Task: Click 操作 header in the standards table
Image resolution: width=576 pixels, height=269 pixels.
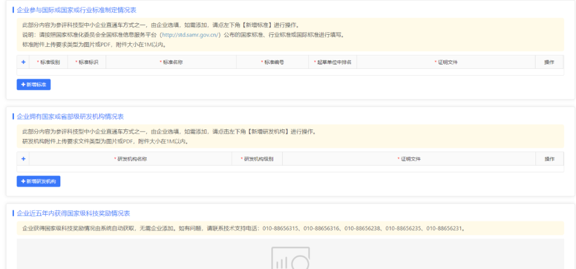Action: pyautogui.click(x=549, y=62)
